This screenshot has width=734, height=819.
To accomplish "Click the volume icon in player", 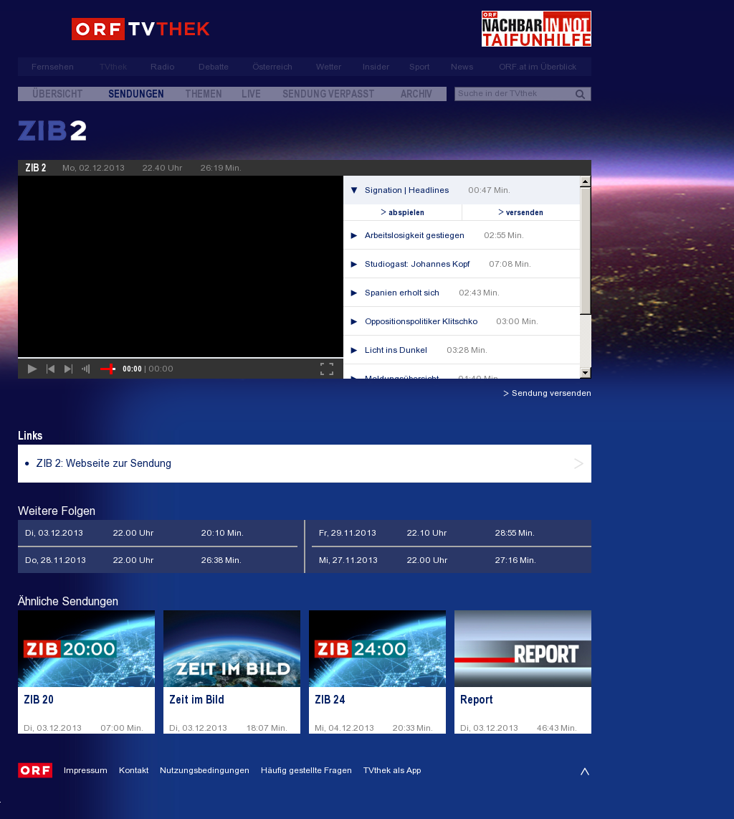I will click(x=86, y=369).
